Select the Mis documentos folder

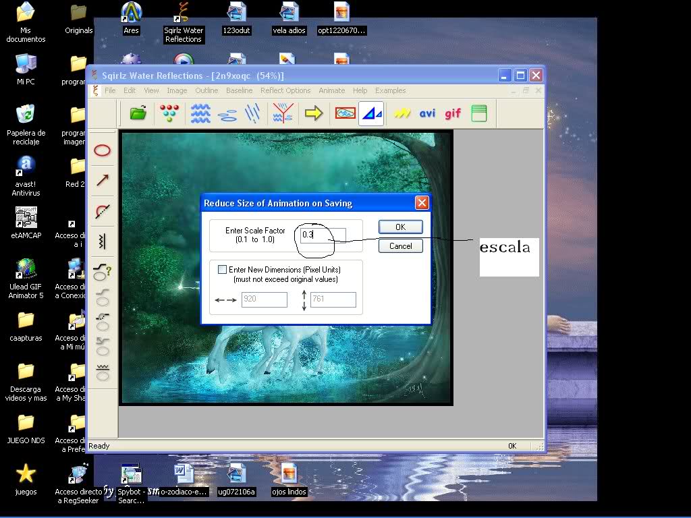click(x=26, y=22)
